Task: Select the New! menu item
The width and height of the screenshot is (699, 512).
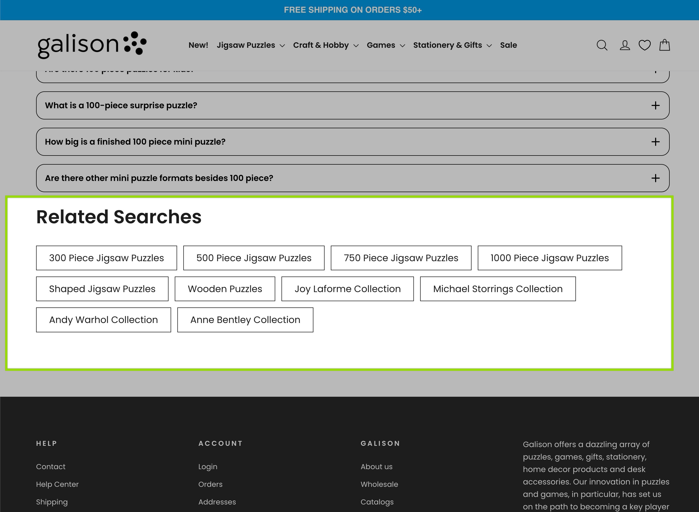Action: 198,45
